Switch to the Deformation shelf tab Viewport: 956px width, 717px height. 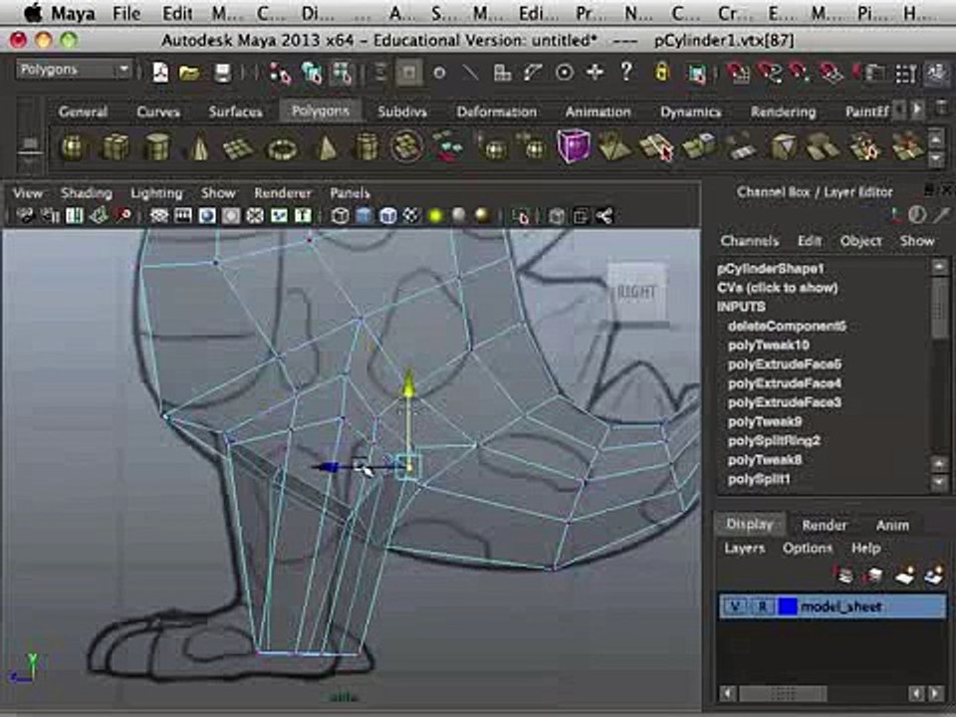click(497, 112)
